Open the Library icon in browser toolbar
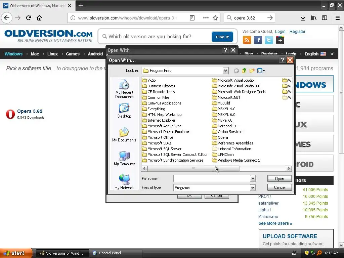Viewport: 344px width, 258px height. pyautogui.click(x=314, y=18)
